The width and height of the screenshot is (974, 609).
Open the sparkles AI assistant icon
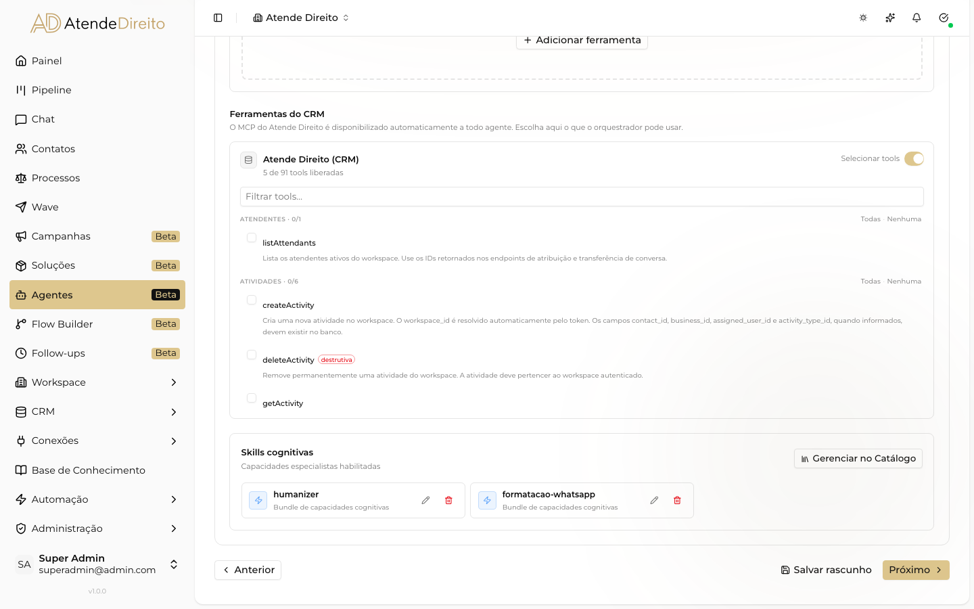tap(890, 18)
